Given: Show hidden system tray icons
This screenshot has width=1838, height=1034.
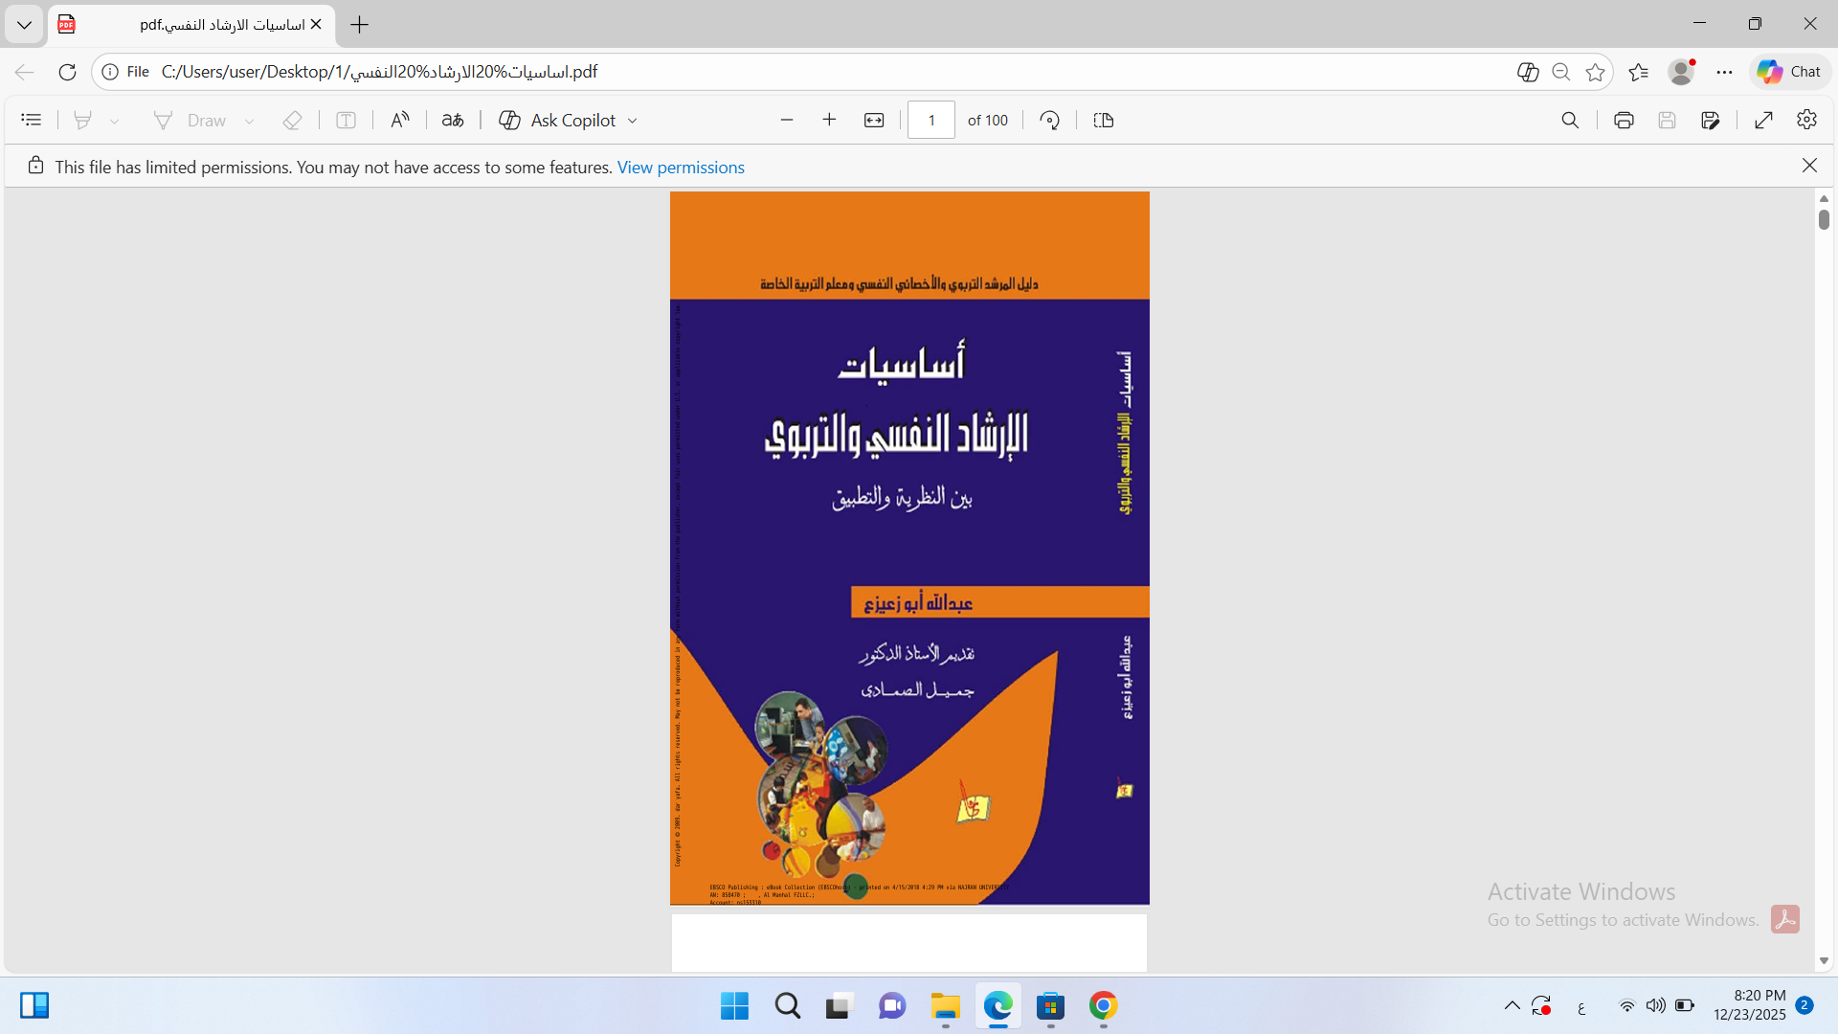Looking at the screenshot, I should pos(1512,1005).
